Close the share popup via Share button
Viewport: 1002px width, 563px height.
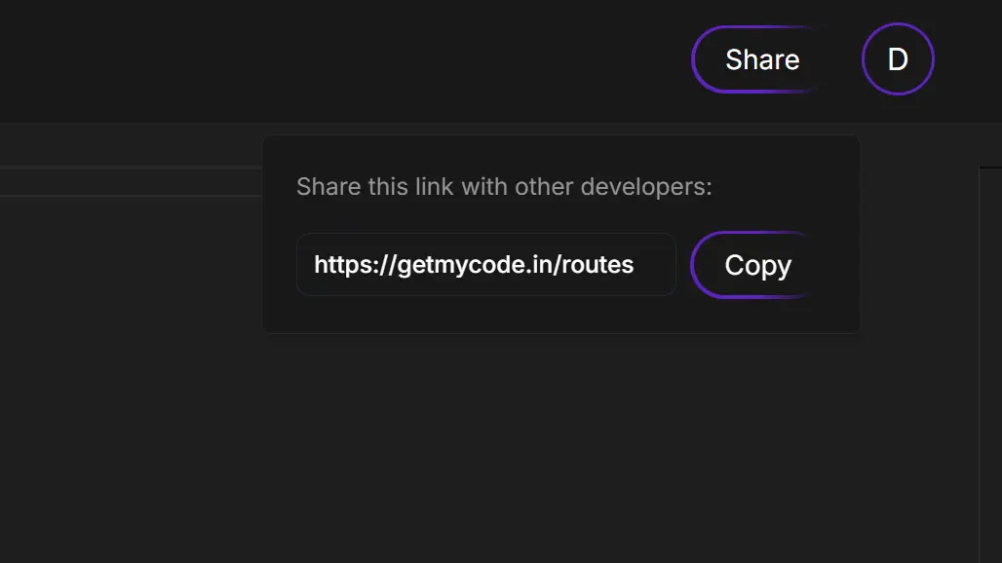click(761, 59)
